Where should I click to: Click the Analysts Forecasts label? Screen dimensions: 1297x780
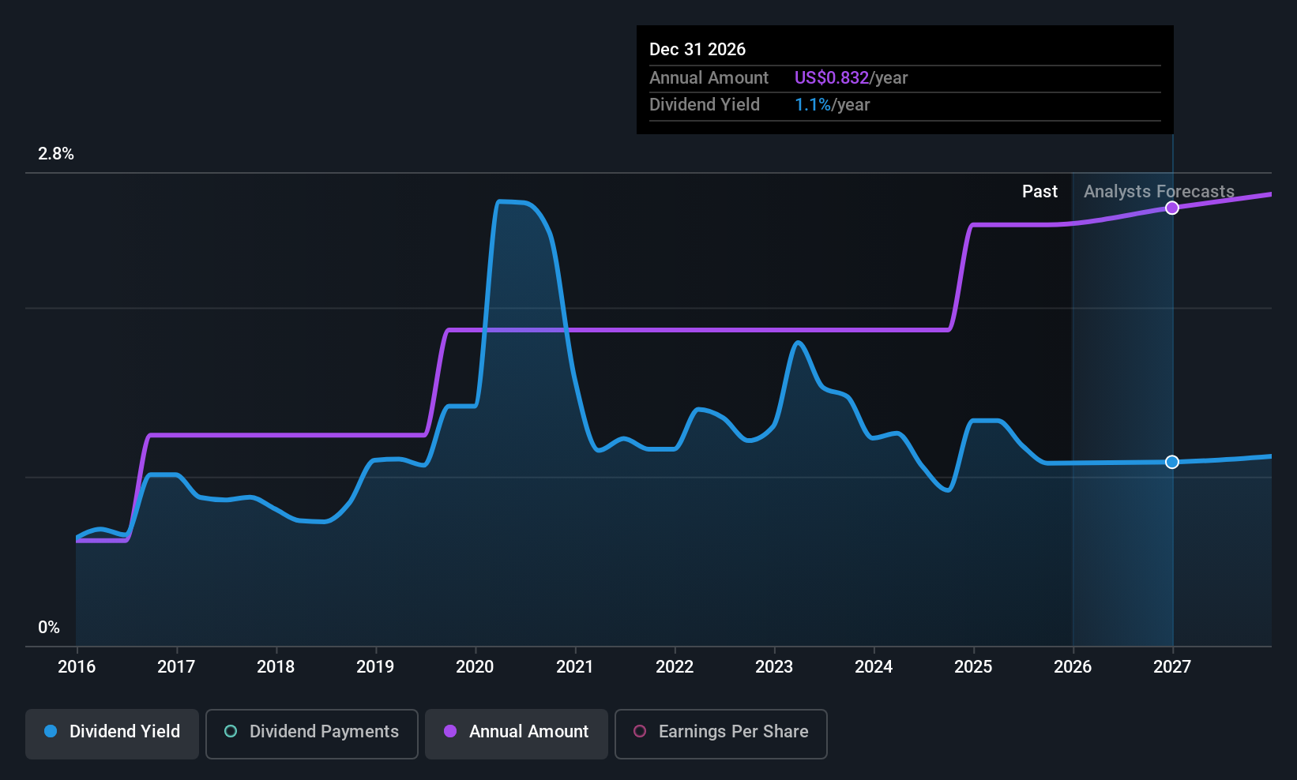click(1159, 192)
